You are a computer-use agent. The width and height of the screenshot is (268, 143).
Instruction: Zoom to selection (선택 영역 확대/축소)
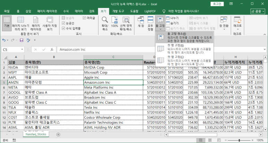(126, 24)
